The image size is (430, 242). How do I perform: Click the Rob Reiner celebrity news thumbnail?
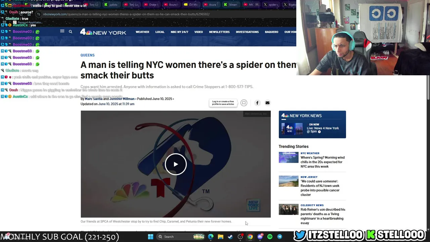(289, 209)
